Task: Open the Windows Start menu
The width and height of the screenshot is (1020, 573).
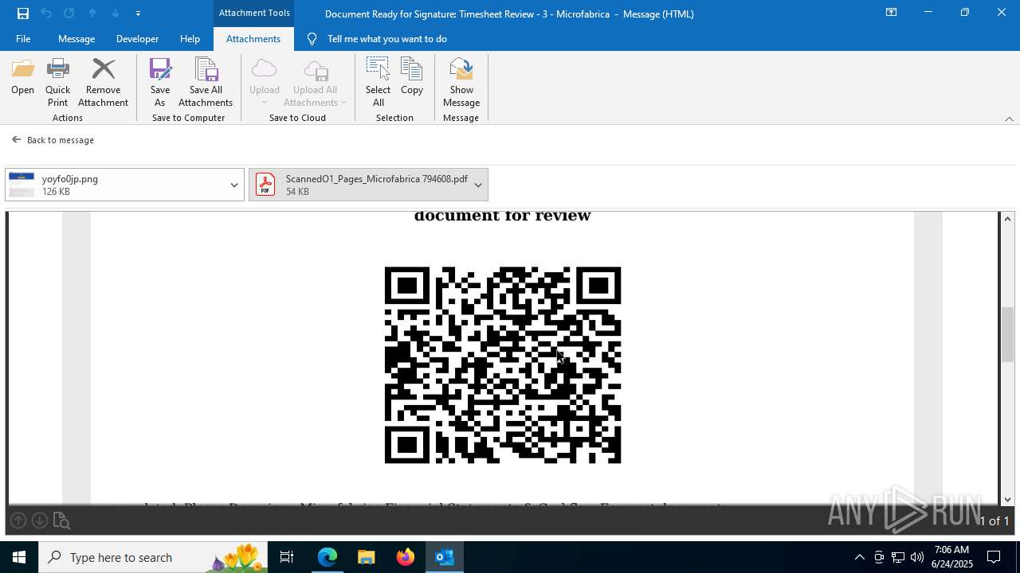Action: click(19, 557)
